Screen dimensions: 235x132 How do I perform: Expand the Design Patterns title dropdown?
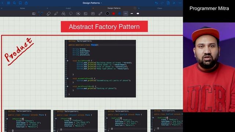(92, 3)
